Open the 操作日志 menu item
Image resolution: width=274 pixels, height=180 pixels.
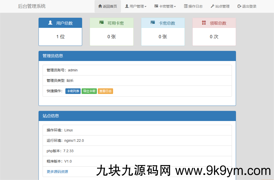[x=193, y=6]
